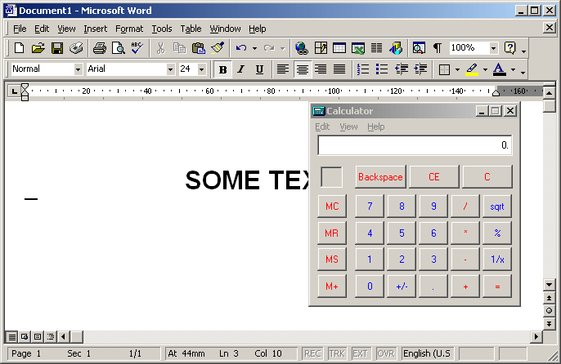Image resolution: width=561 pixels, height=364 pixels.
Task: Insert Table icon in toolbar
Action: [339, 48]
